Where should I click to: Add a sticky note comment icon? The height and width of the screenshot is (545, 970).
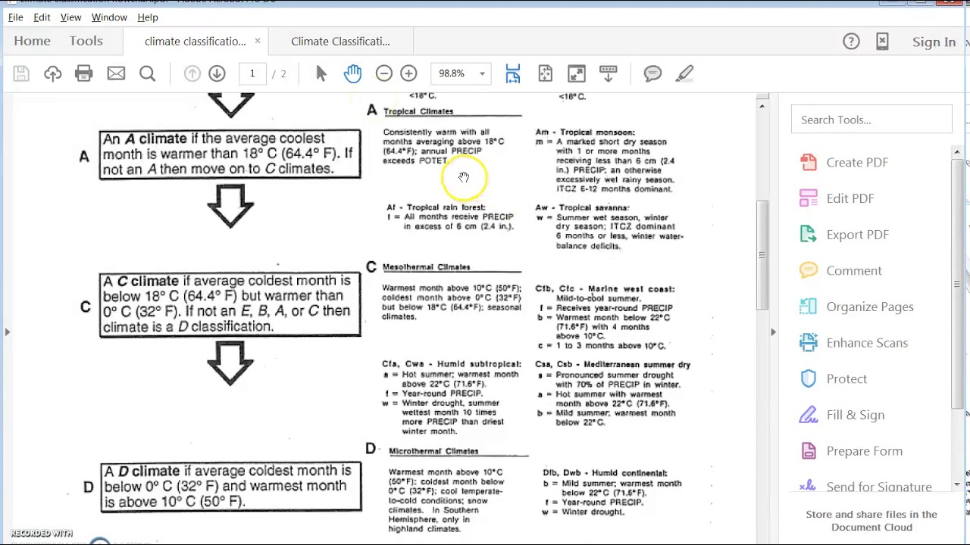pyautogui.click(x=652, y=73)
